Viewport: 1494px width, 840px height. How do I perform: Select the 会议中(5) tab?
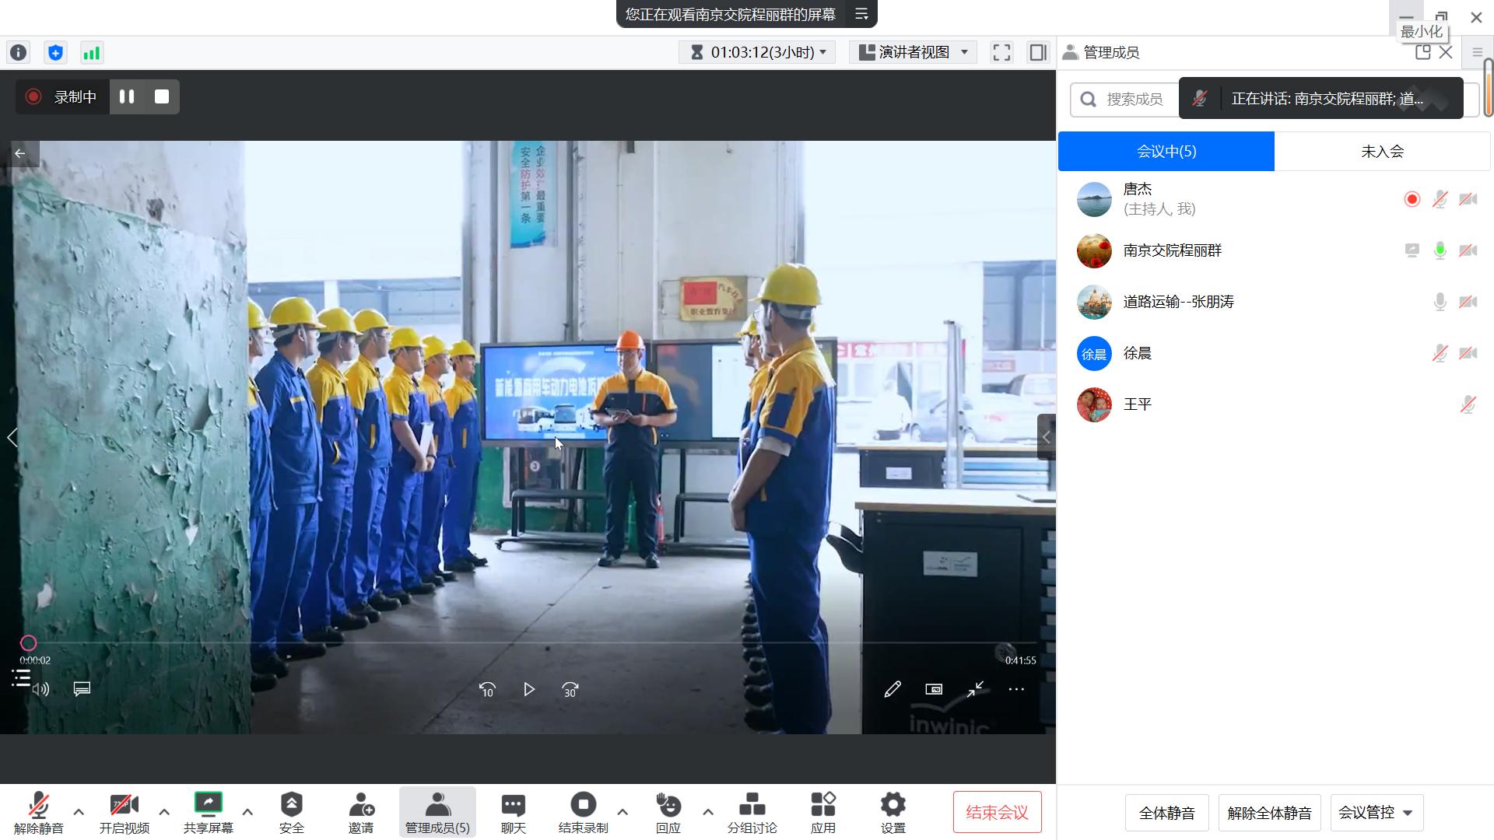coord(1166,152)
